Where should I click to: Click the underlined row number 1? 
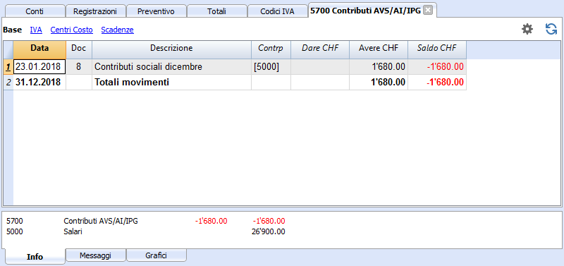(x=8, y=67)
